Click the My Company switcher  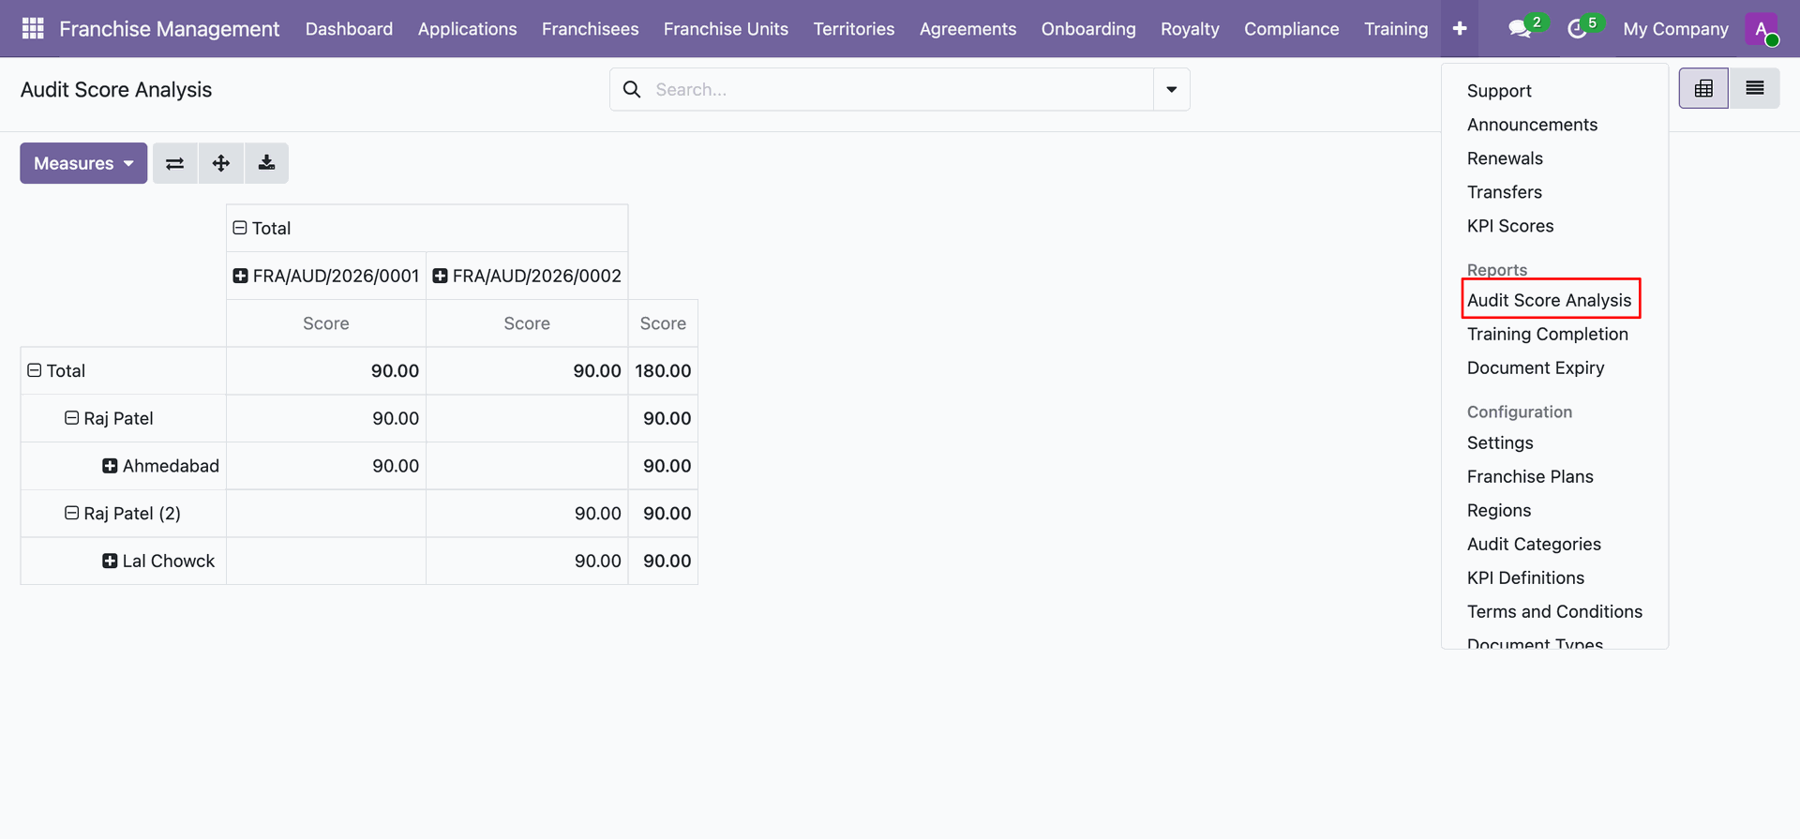pos(1675,29)
